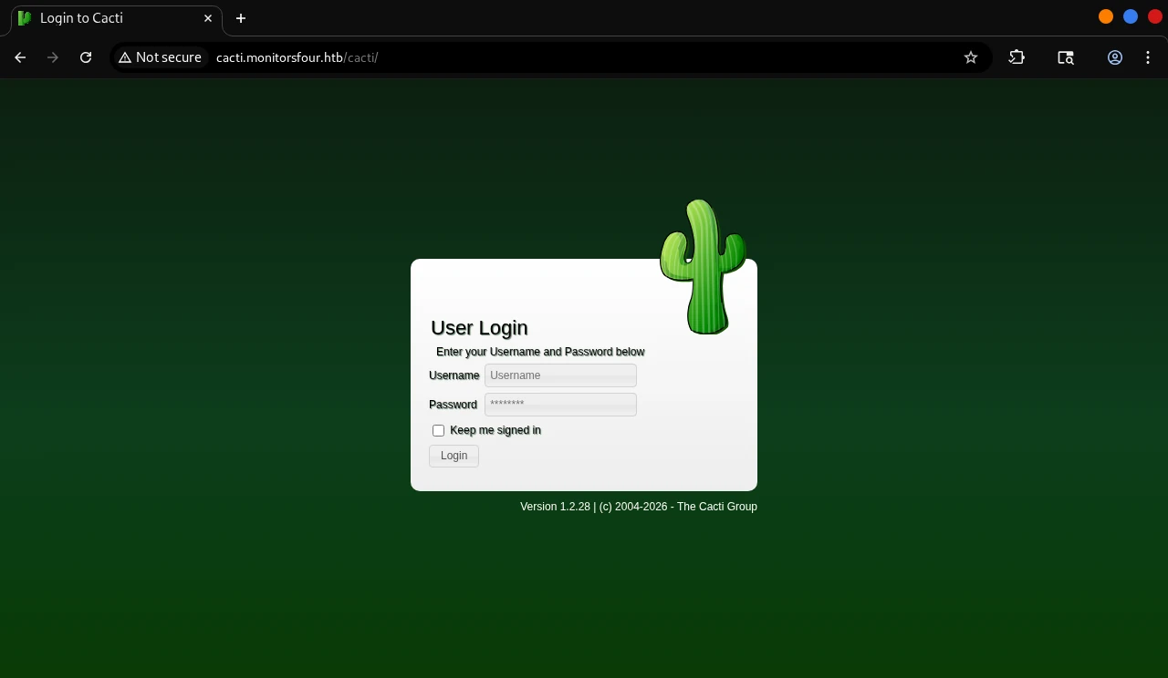Click the Username field label
Screen dimensions: 1168x678
(454, 375)
